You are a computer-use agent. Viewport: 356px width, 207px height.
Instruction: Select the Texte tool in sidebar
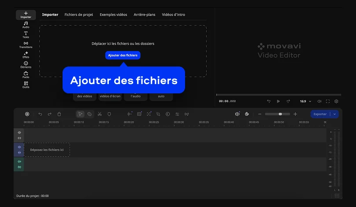26,34
